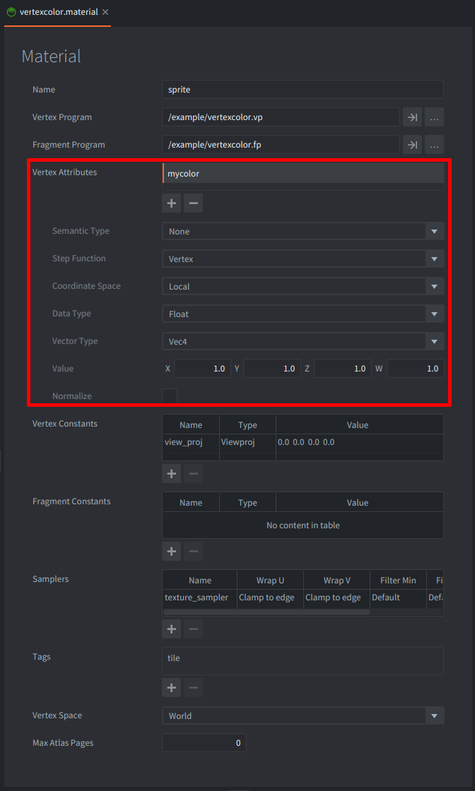Image resolution: width=475 pixels, height=791 pixels.
Task: Close the vertexcolor.material tab
Action: click(x=105, y=13)
